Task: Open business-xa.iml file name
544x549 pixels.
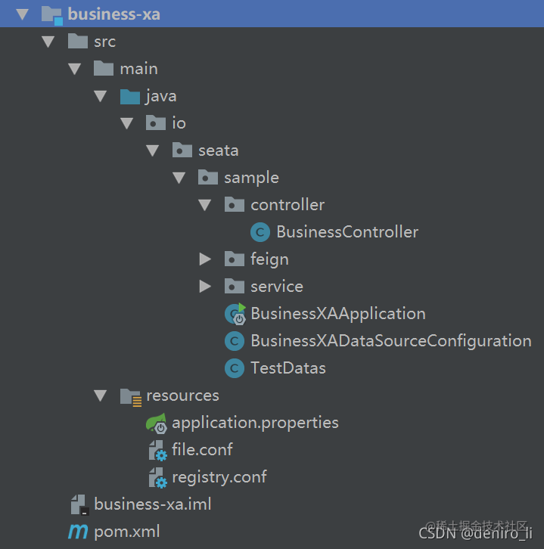Action: [153, 504]
